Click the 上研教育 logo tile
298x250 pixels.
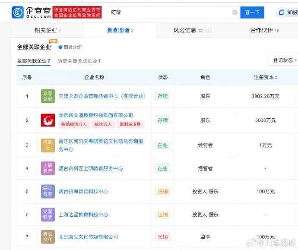(x=48, y=168)
